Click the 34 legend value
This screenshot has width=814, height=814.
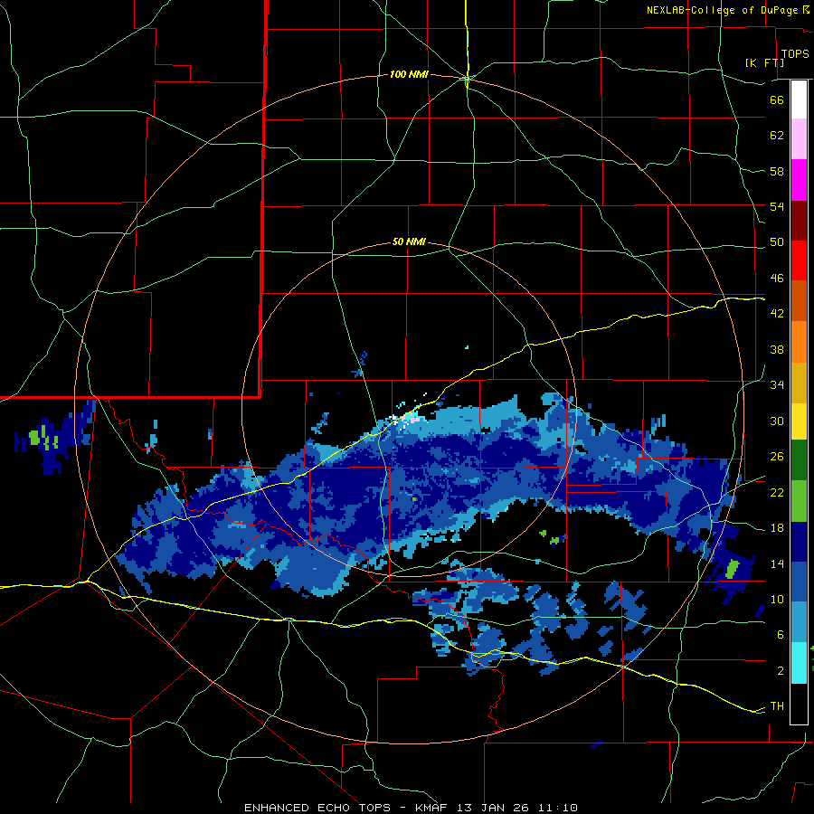(x=777, y=385)
